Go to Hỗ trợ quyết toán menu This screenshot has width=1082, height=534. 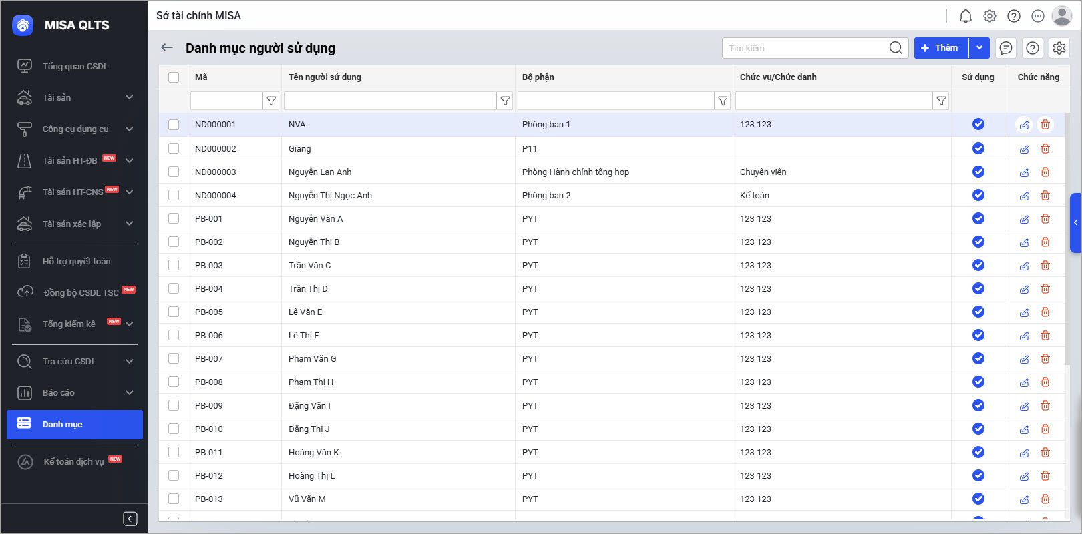pos(76,261)
